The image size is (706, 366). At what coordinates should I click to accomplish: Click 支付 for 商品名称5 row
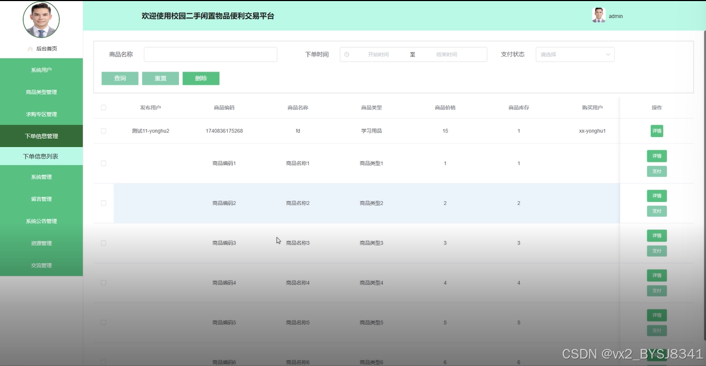[x=657, y=331]
